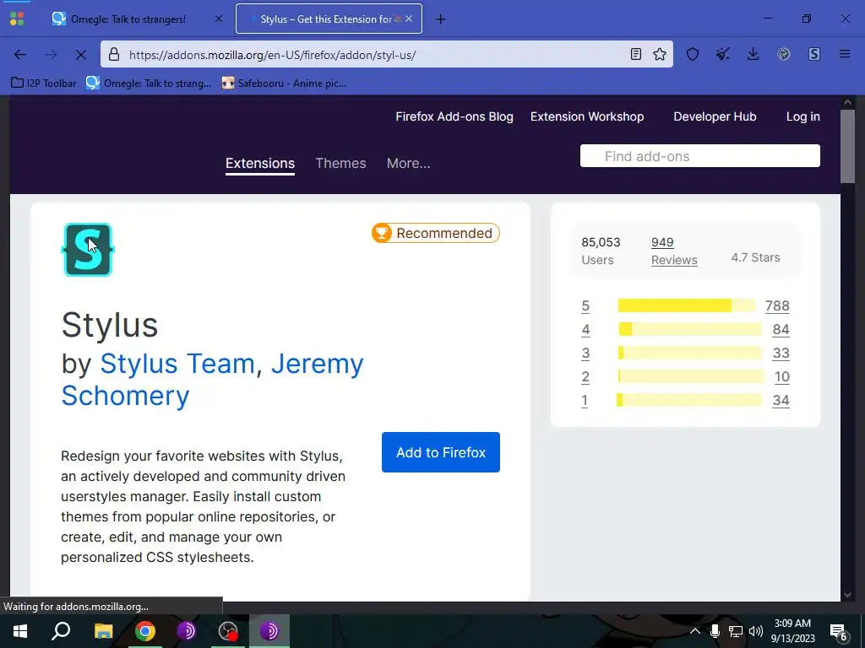The width and height of the screenshot is (865, 648).
Task: Open Developer Hub link
Action: click(715, 116)
